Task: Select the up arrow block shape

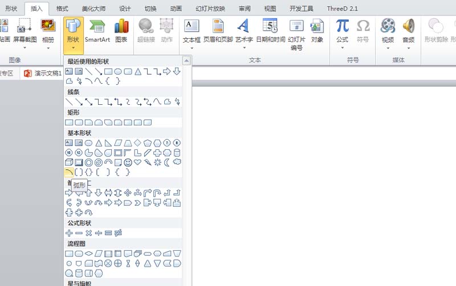Action: coord(89,193)
